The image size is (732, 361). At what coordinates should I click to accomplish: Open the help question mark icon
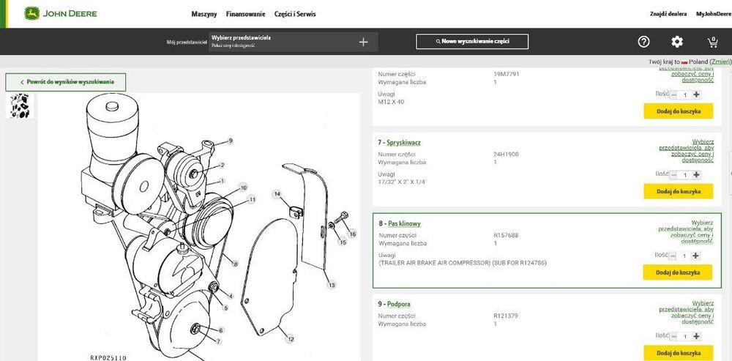click(643, 42)
